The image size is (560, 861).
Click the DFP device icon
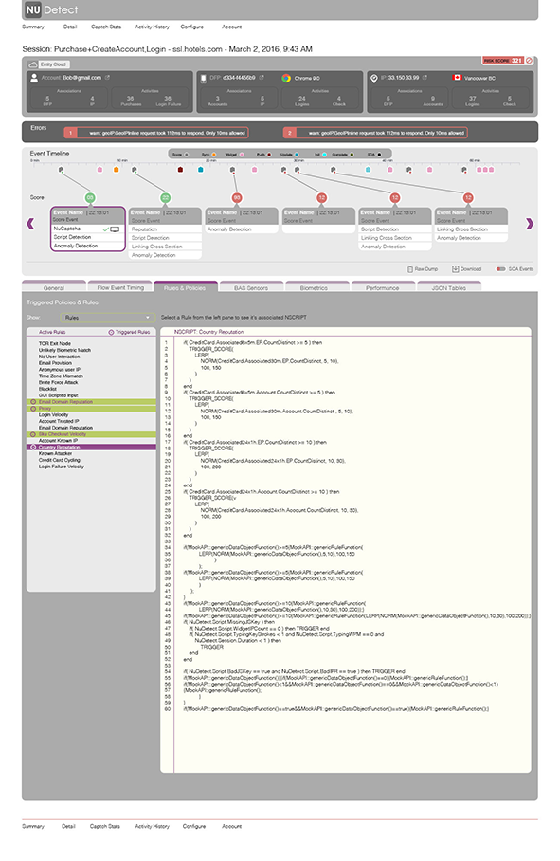click(204, 78)
